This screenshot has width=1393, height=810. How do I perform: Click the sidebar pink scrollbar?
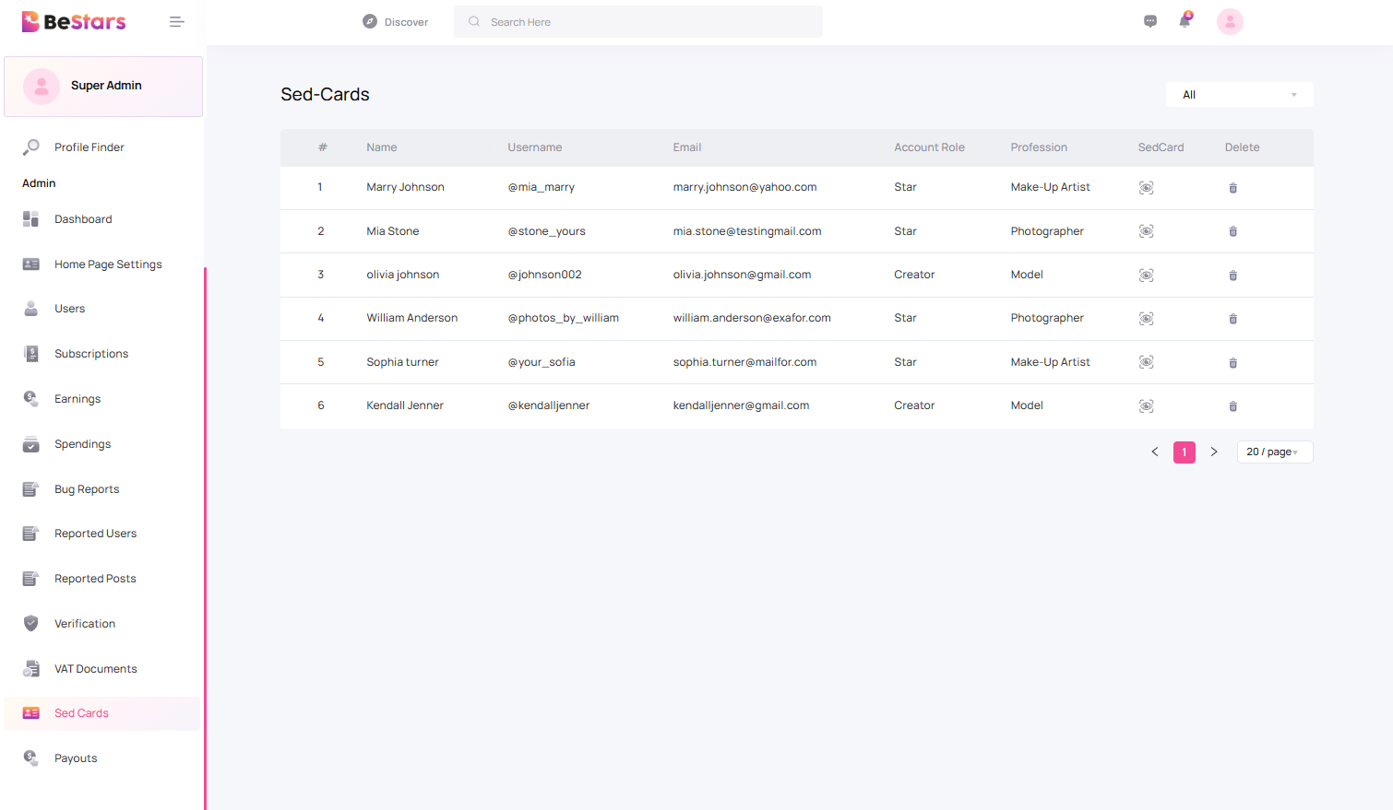(205, 534)
